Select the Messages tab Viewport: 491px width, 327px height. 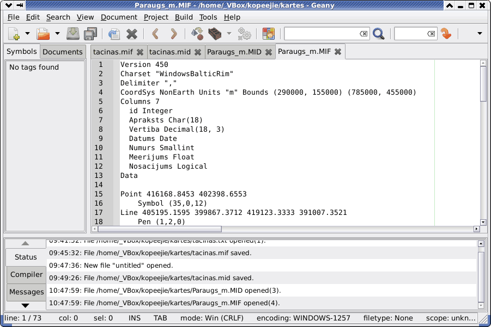[26, 292]
